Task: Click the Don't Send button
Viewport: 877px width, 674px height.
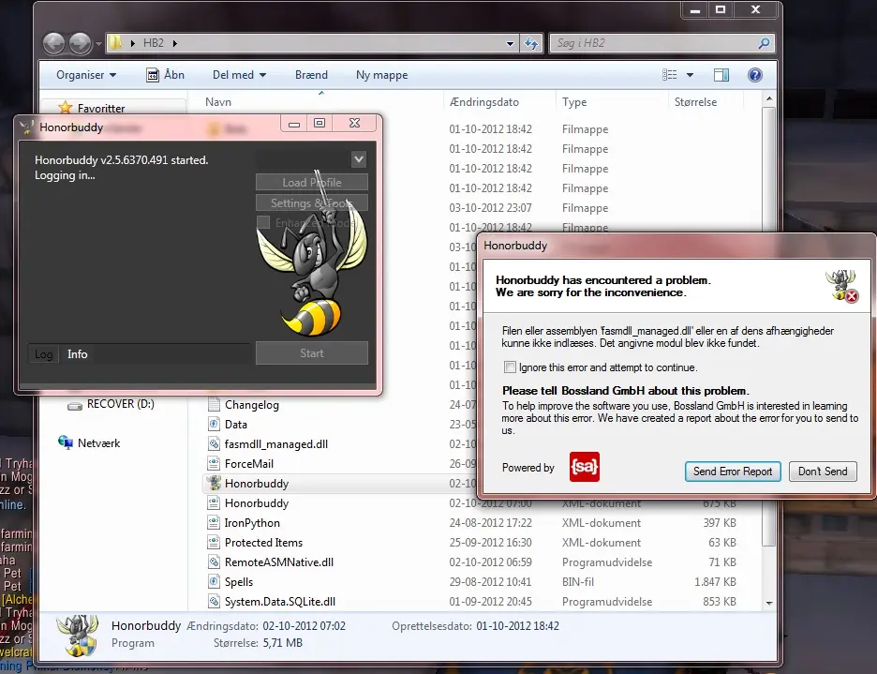Action: point(823,472)
